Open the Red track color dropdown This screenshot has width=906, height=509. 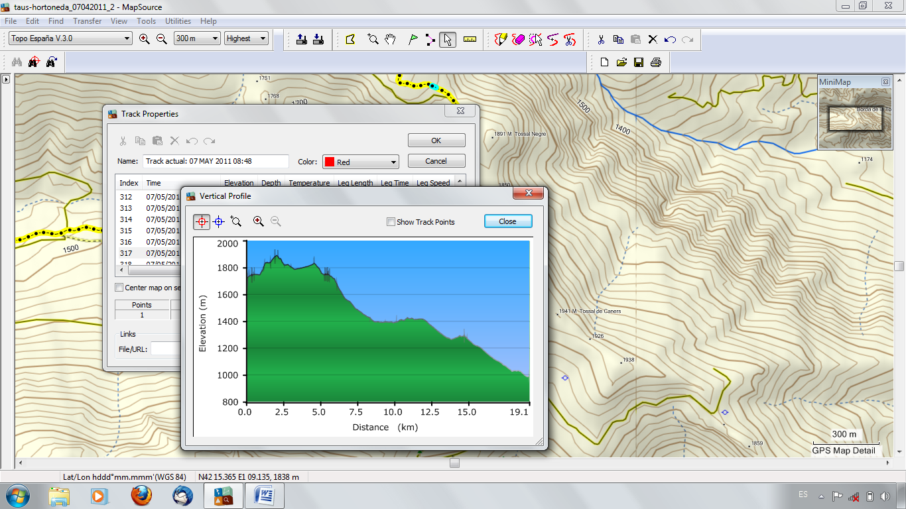tap(360, 162)
